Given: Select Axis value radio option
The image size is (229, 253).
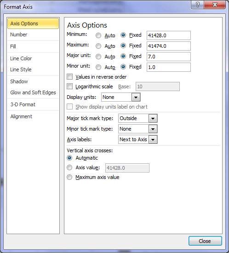Looking at the screenshot, I should click(x=69, y=167).
